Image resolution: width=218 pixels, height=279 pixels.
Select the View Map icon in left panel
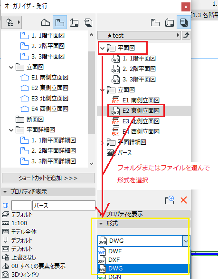pyautogui.click(x=60, y=22)
